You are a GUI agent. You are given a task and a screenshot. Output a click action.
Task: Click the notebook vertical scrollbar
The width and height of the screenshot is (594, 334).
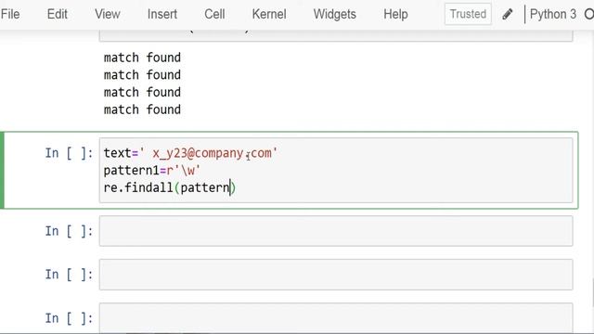[592, 293]
